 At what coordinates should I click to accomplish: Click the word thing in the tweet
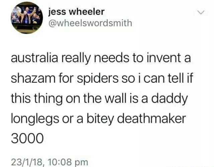(x=49, y=99)
